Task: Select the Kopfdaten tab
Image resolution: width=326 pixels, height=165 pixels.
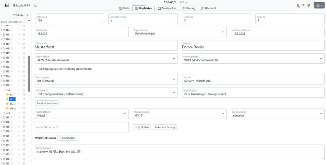Action: click(143, 8)
